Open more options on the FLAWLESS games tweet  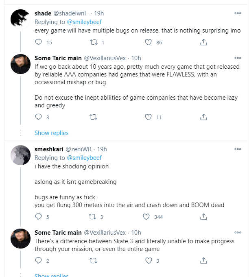[238, 58]
